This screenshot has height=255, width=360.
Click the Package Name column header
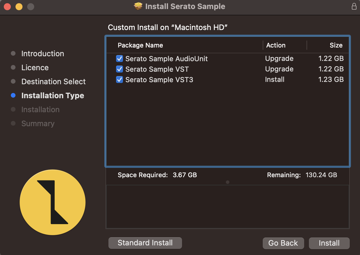point(140,45)
